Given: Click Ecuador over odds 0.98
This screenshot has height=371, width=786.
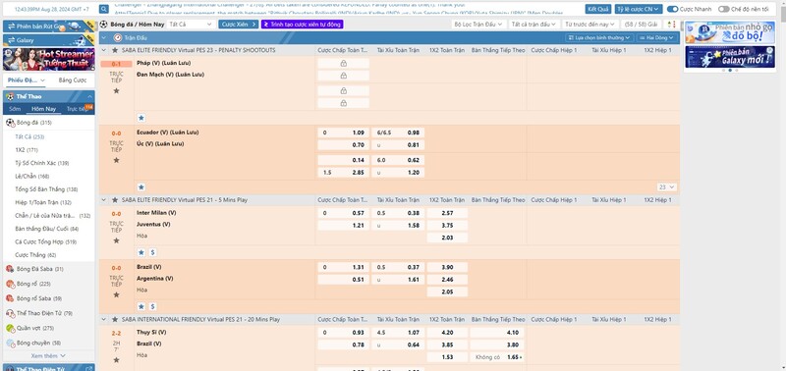Looking at the screenshot, I should pos(399,132).
